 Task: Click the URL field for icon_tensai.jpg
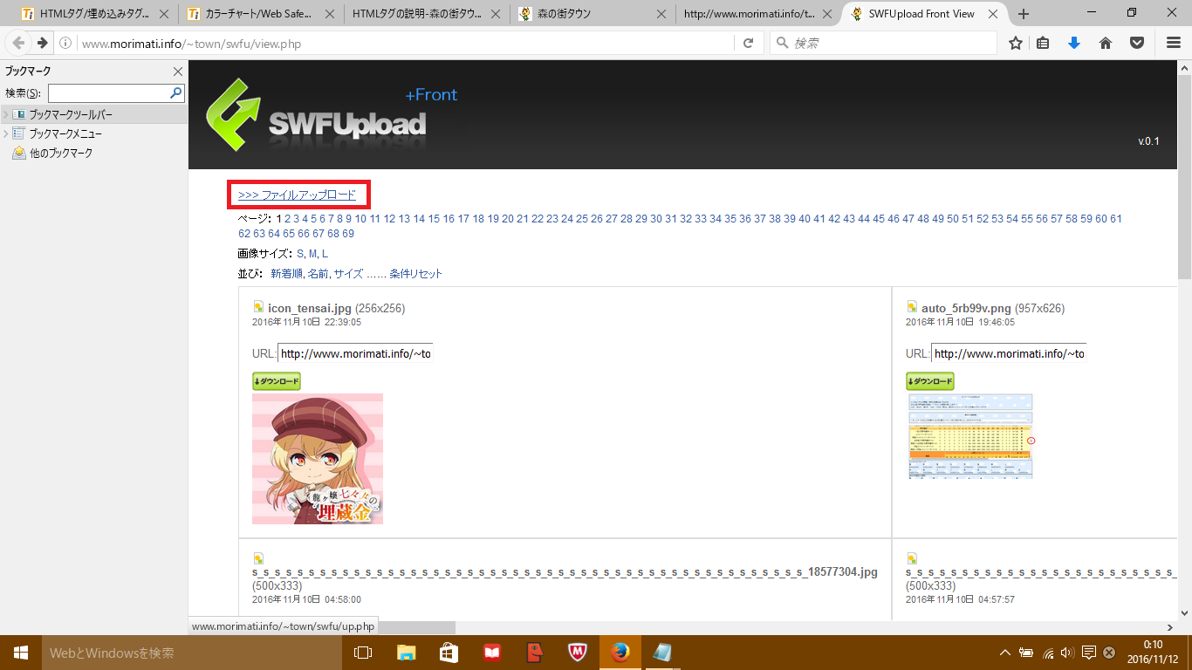[355, 353]
